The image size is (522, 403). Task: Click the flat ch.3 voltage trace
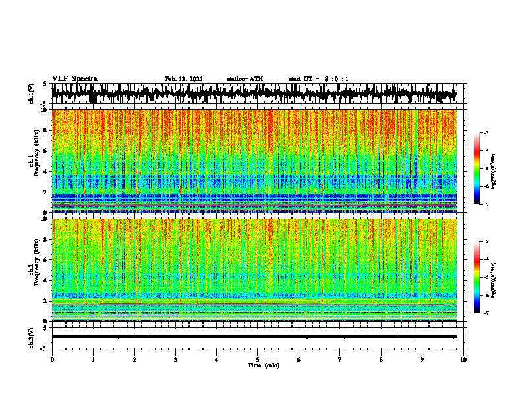pos(254,337)
